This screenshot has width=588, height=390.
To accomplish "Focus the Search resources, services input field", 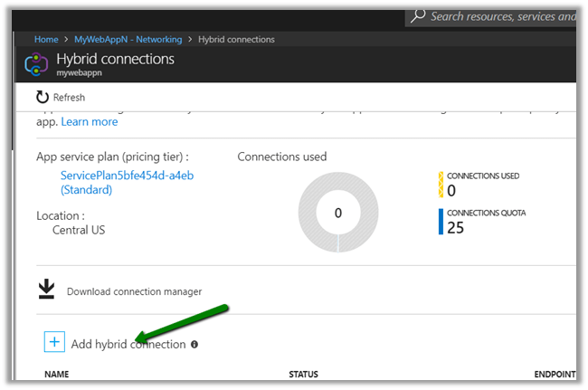I will [x=502, y=16].
